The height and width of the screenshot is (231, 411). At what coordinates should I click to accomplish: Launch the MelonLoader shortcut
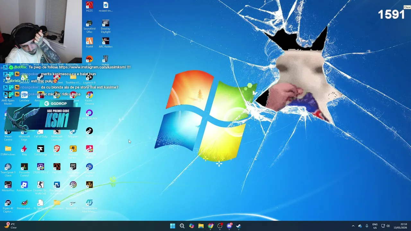(x=24, y=204)
